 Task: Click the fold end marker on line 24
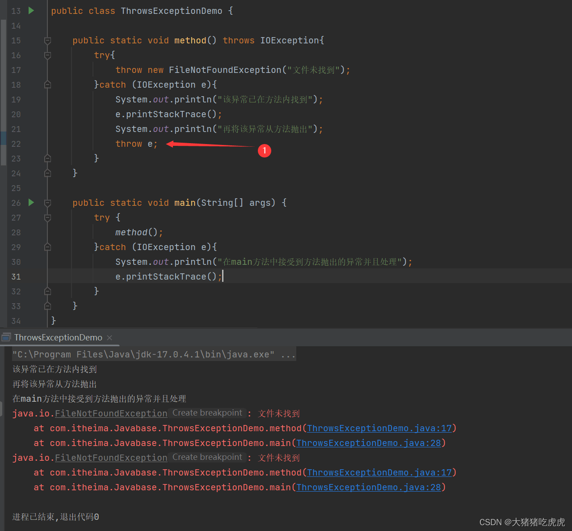tap(47, 173)
